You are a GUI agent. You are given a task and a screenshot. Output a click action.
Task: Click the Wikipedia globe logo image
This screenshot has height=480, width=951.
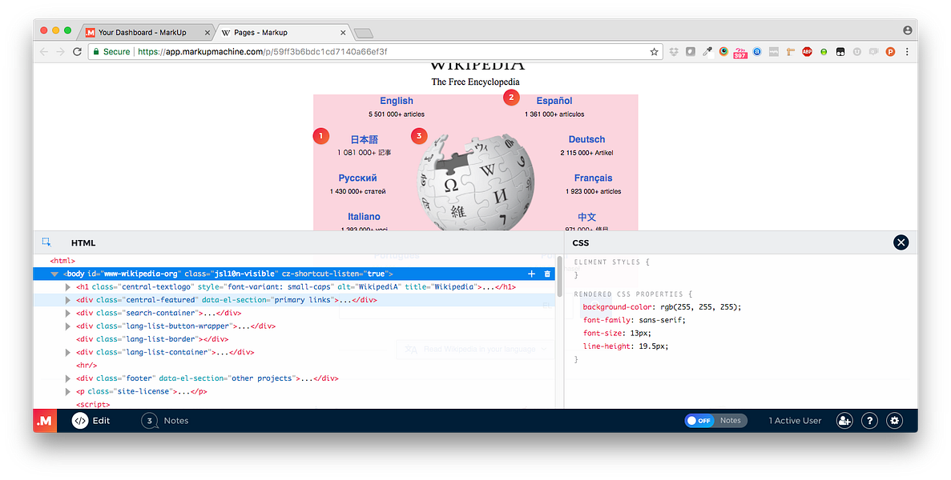point(476,183)
